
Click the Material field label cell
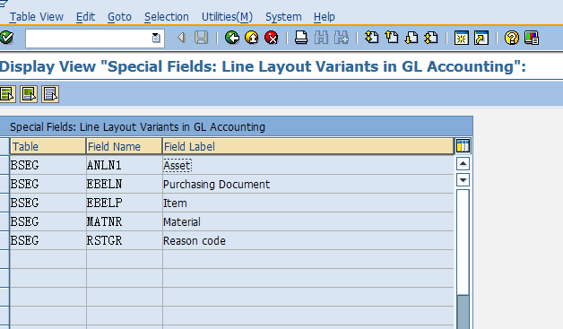308,221
